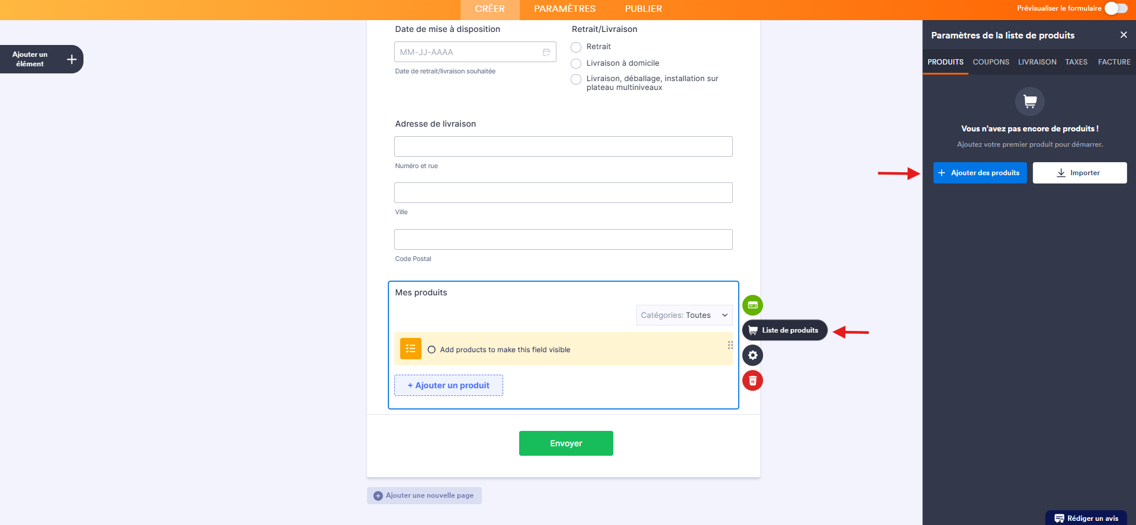Open the Catégories: Toutes dropdown
The width and height of the screenshot is (1136, 525).
pyautogui.click(x=684, y=315)
